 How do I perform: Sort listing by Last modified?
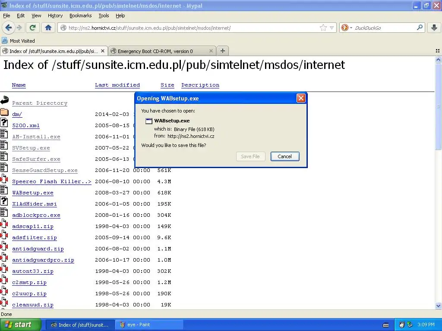[117, 85]
